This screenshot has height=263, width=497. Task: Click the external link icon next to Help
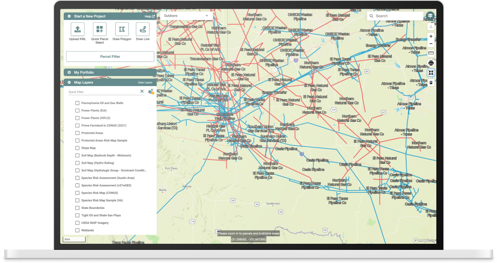tap(154, 16)
